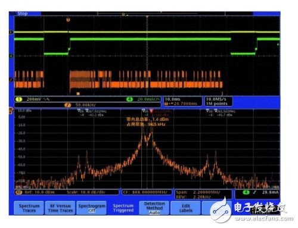Click the center frequency 868 MHz readout
The height and width of the screenshot is (228, 298).
pos(147,192)
